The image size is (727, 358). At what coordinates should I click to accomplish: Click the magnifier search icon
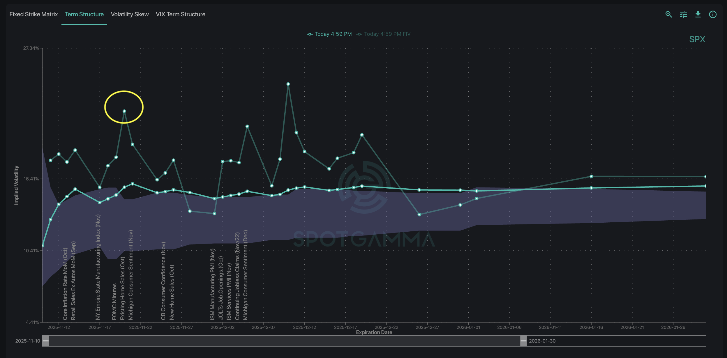668,14
